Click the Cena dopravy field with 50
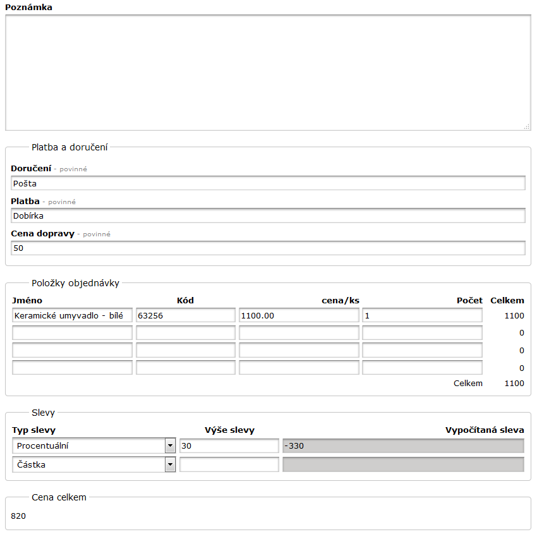Image resolution: width=537 pixels, height=539 pixels. coord(268,248)
